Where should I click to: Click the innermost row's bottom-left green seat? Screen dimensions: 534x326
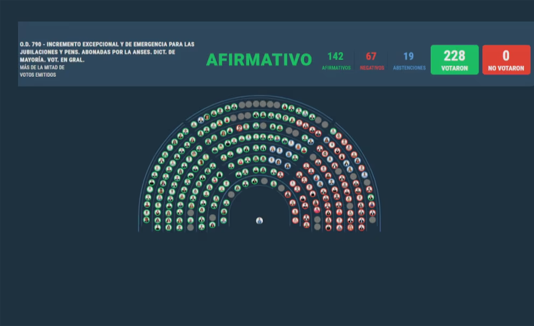point(223,220)
